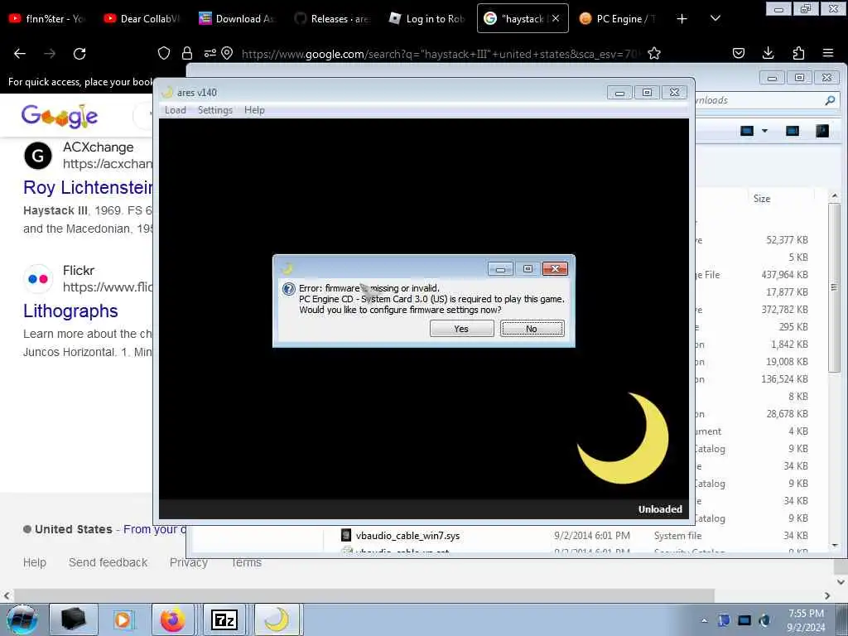
Task: Open the black box taskbar application
Action: pos(74,619)
